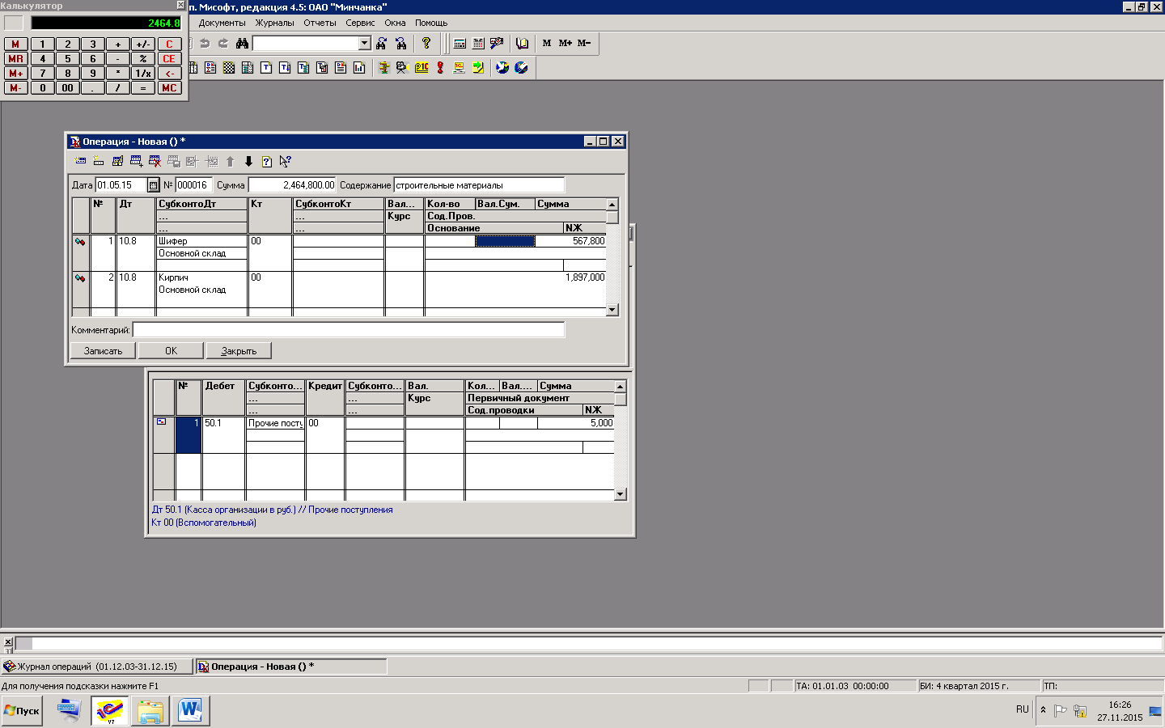Move row up with gray up arrow

coord(230,161)
